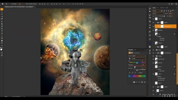Toggle Color Overlay effect visibility eye

[159, 78]
